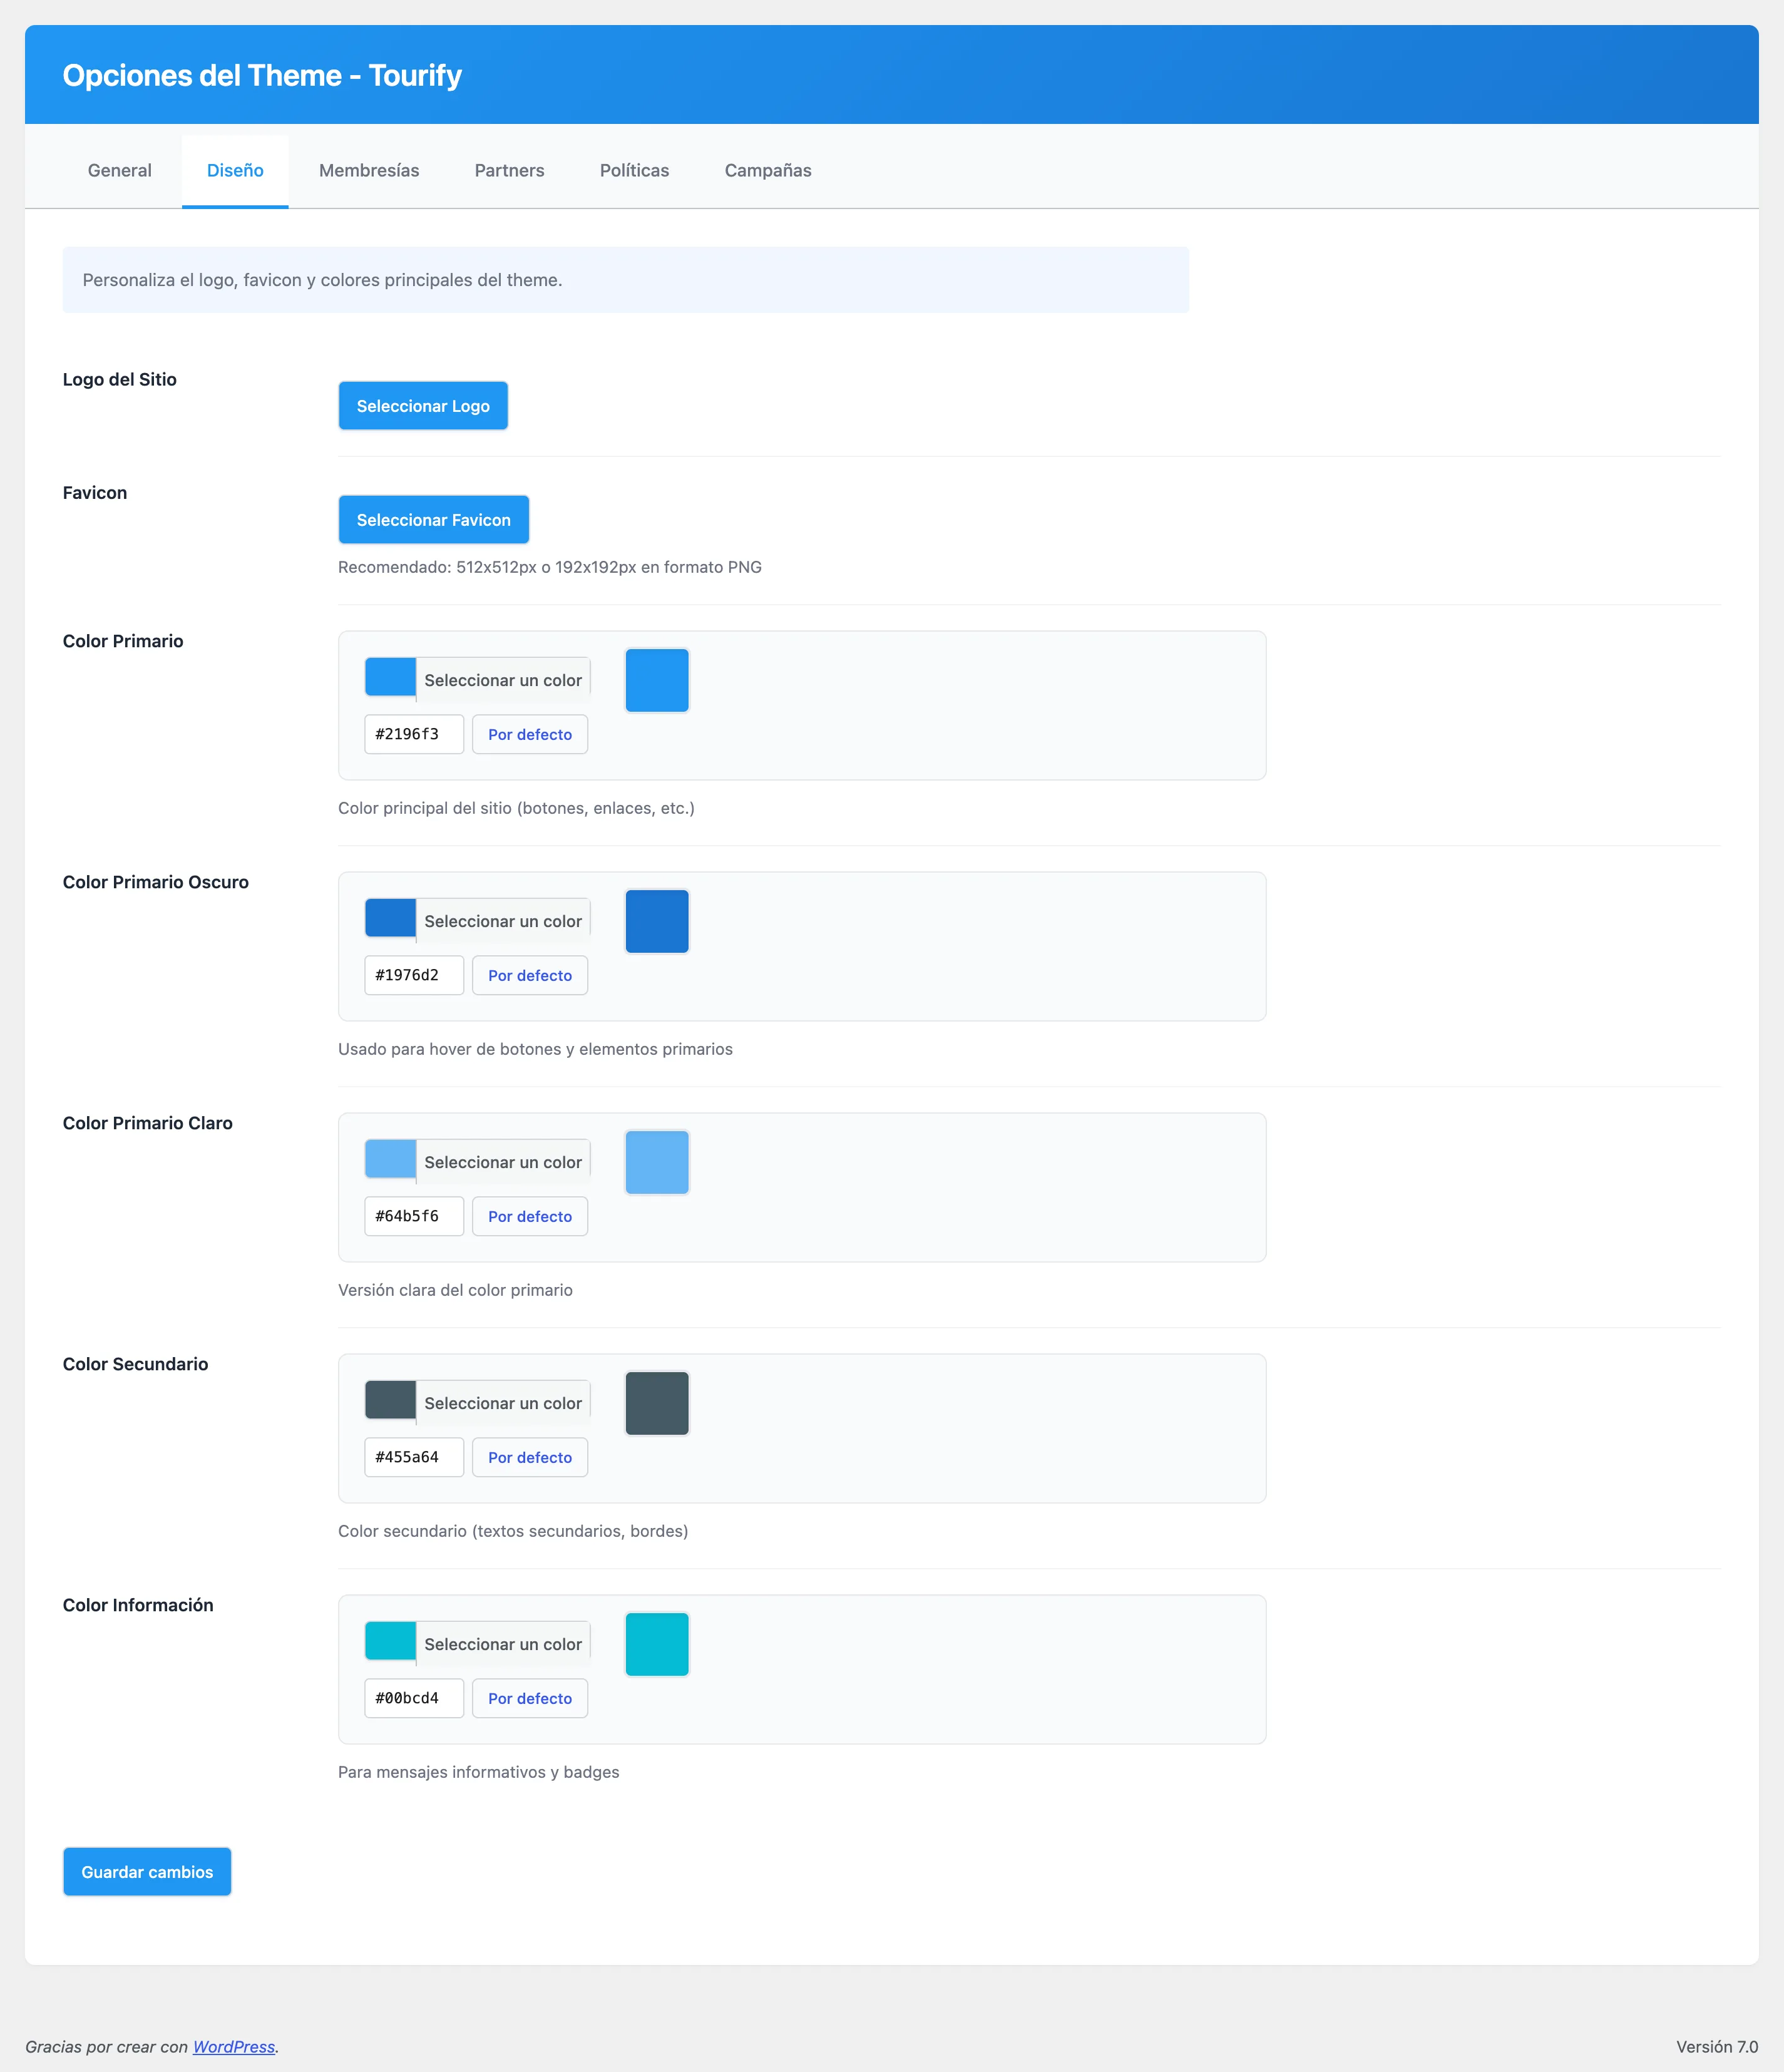Screen dimensions: 1784x2072
Task: Reset Color Información with Por defecto
Action: 530,1698
